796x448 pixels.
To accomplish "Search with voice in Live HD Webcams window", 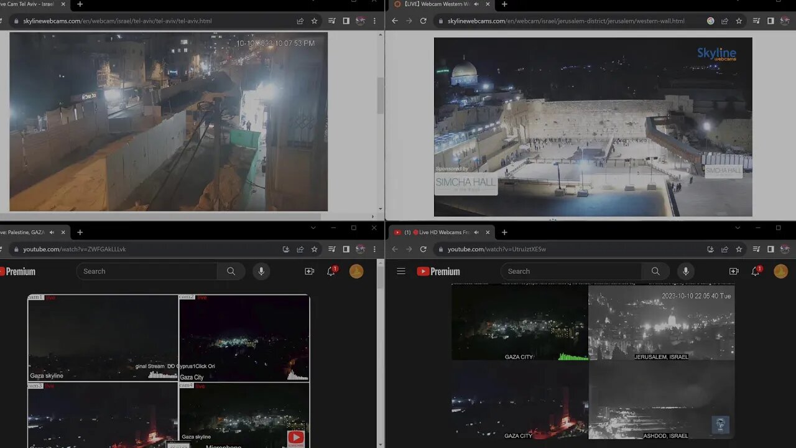I will 686,271.
